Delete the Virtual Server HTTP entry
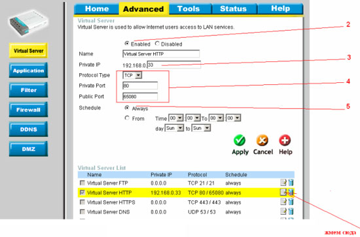Image resolution: width=360 pixels, height=237 pixels. [x=291, y=192]
